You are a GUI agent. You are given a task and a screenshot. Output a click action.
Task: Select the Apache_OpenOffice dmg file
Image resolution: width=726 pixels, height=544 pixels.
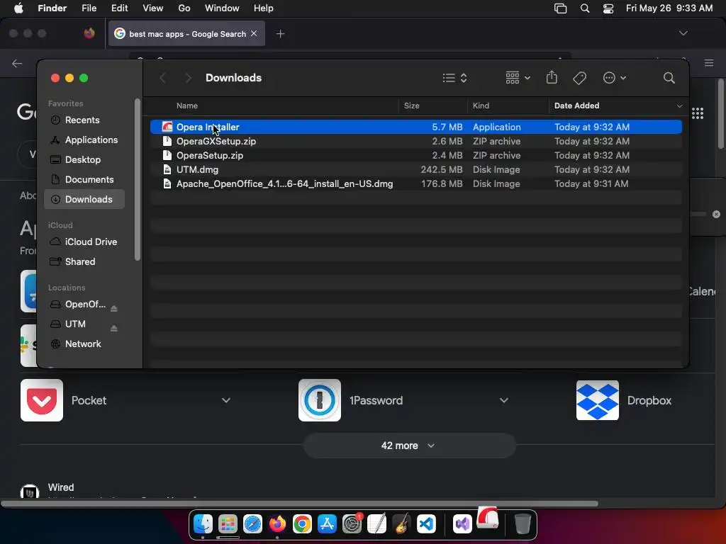(x=415, y=183)
